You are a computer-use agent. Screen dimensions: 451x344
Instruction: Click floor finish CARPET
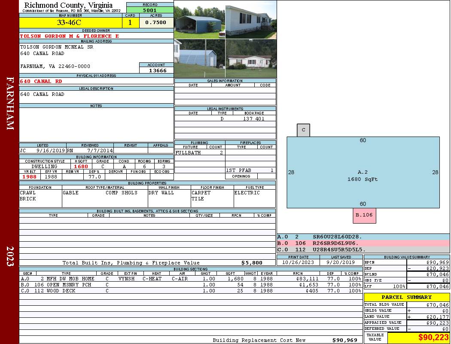tap(201, 193)
